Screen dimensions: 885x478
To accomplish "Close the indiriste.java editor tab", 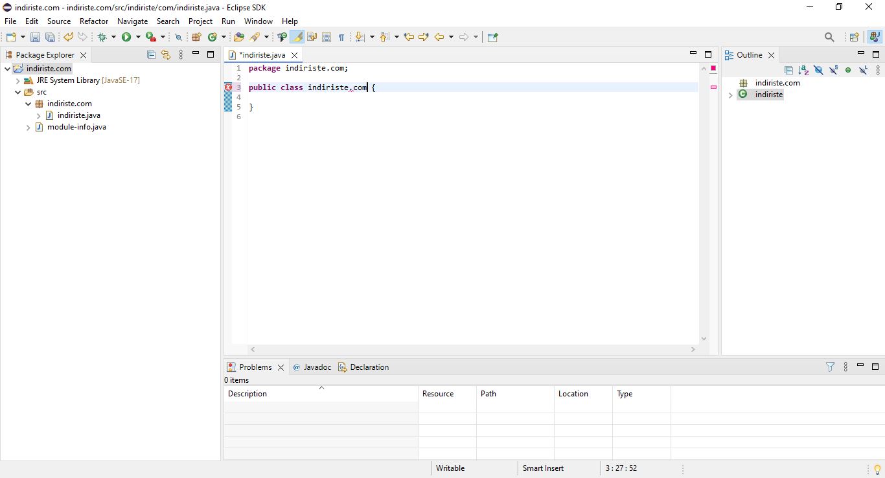I will 294,56.
